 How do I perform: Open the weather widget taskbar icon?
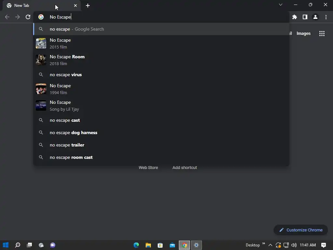point(41,245)
